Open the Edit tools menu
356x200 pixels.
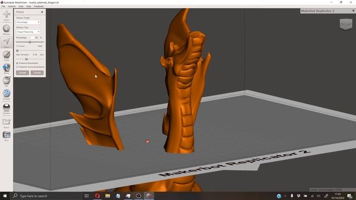tap(6, 80)
